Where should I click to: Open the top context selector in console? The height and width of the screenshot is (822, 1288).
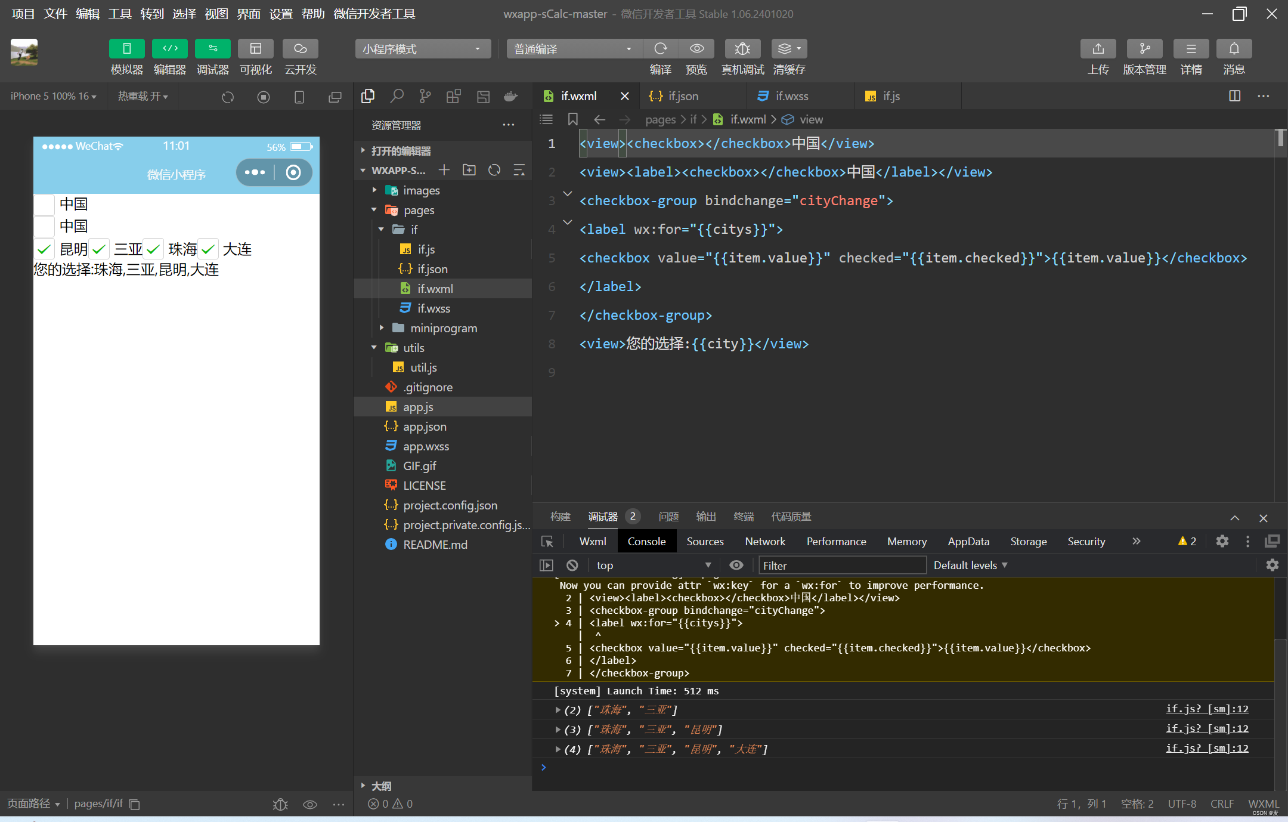(x=654, y=565)
